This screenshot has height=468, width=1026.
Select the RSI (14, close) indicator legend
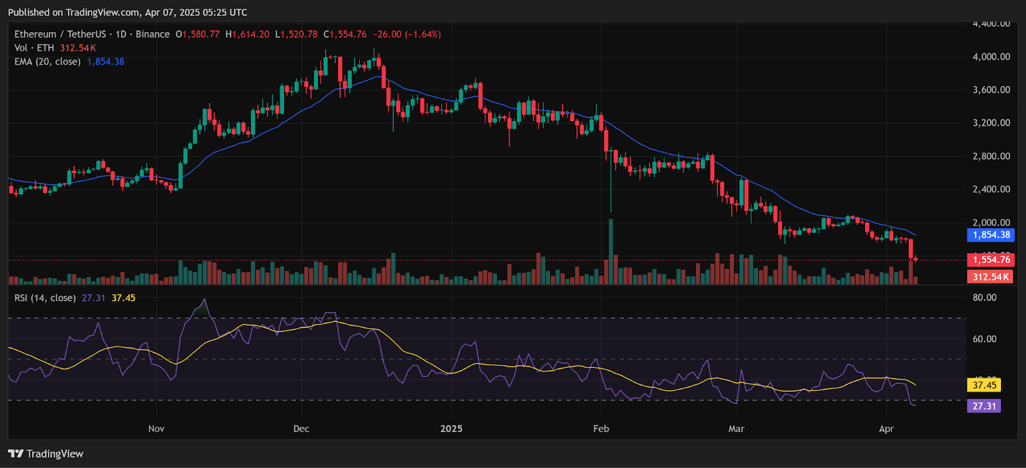(x=45, y=298)
